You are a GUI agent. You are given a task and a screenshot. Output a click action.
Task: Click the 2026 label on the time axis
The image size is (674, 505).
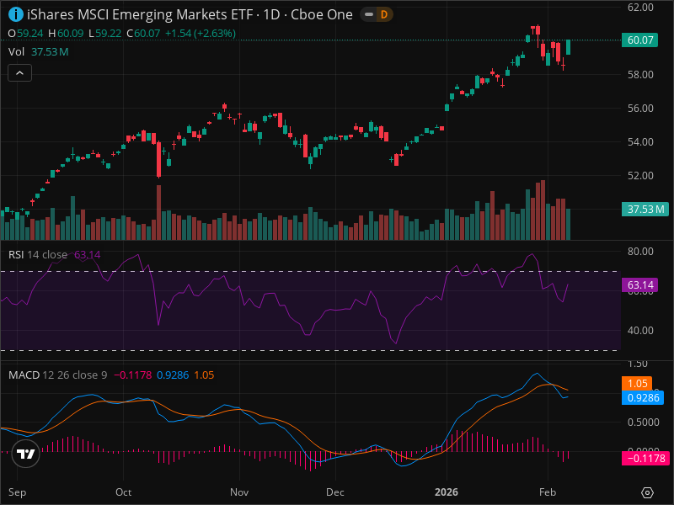click(x=447, y=492)
